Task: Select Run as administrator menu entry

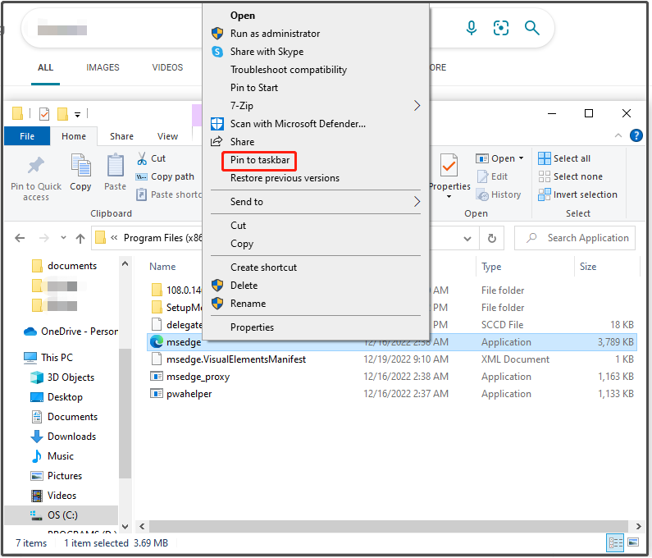Action: 275,34
